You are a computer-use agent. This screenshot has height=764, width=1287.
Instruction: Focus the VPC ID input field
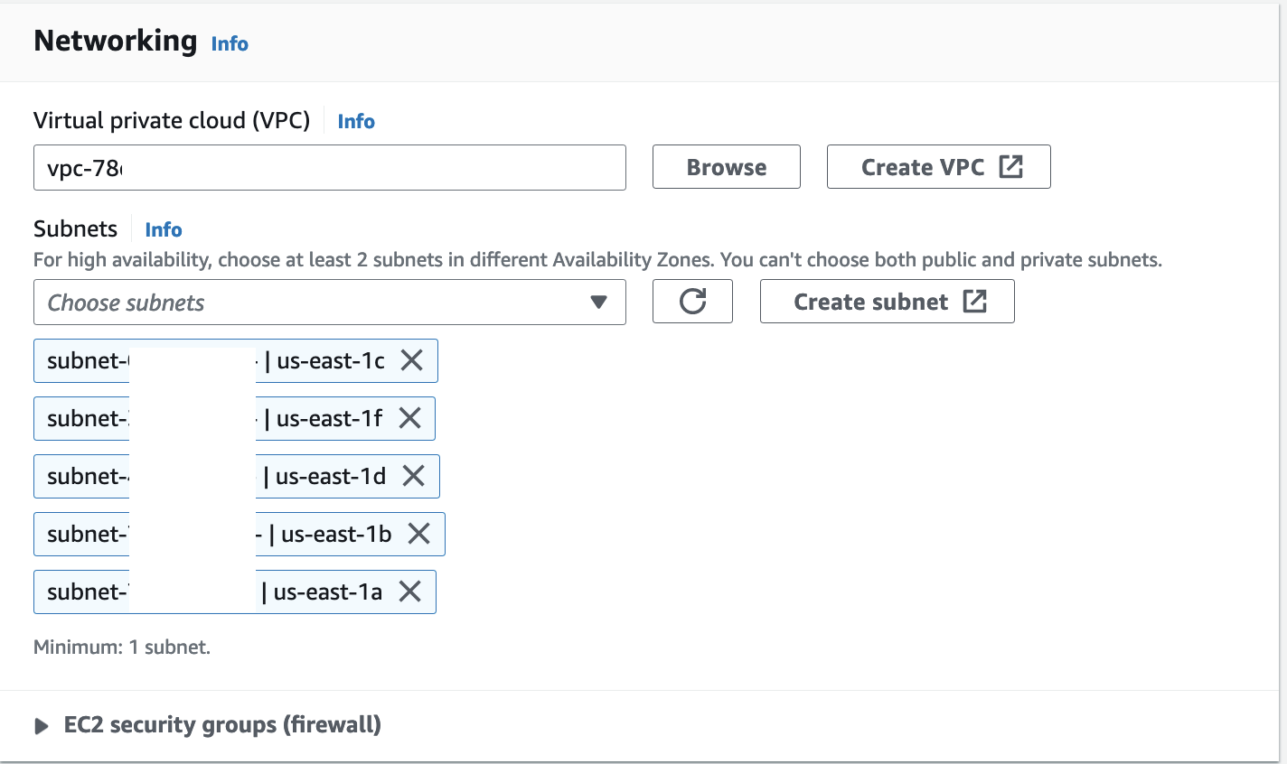(x=330, y=167)
